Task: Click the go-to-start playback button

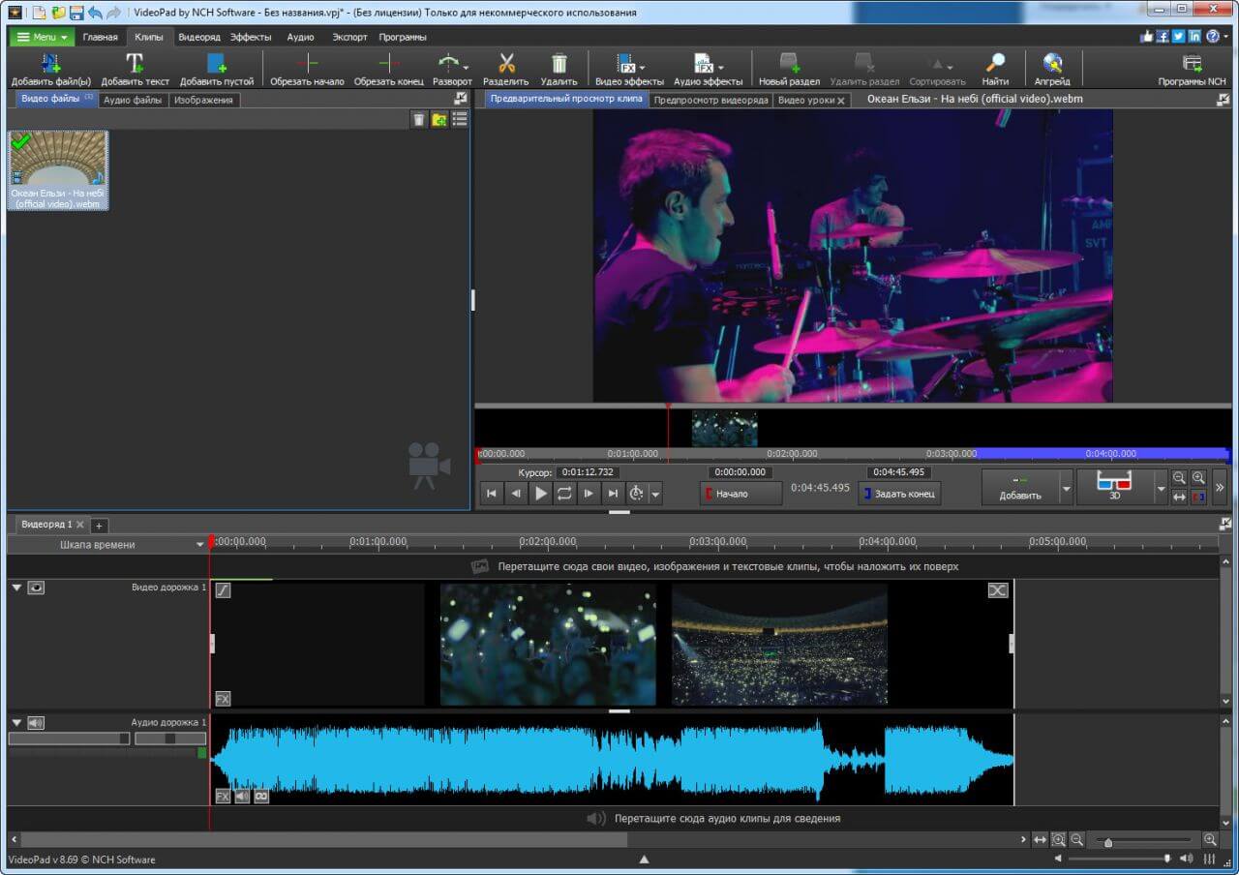Action: point(492,494)
